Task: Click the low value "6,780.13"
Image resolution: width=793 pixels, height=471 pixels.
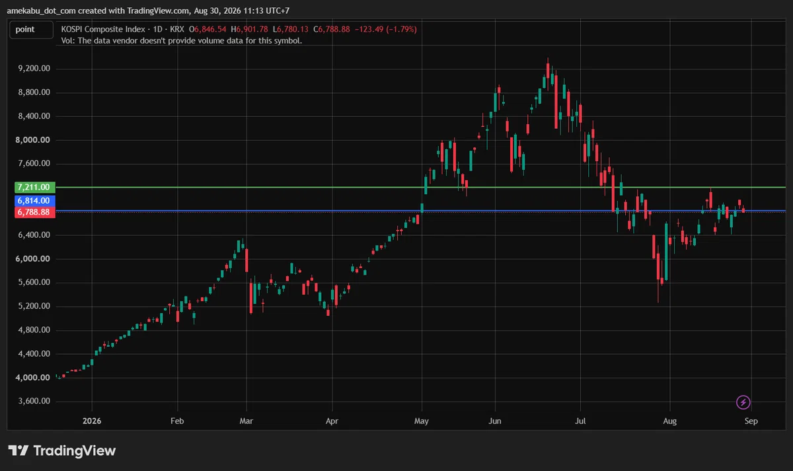Action: (293, 30)
